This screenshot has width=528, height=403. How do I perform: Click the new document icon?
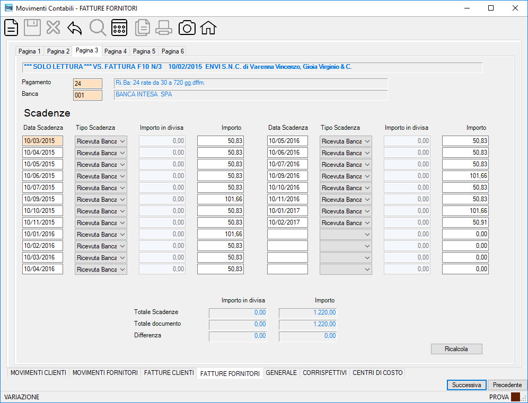coord(11,28)
